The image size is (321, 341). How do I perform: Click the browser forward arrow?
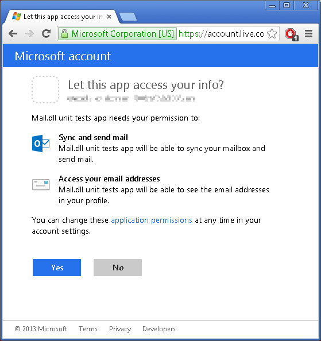point(30,34)
